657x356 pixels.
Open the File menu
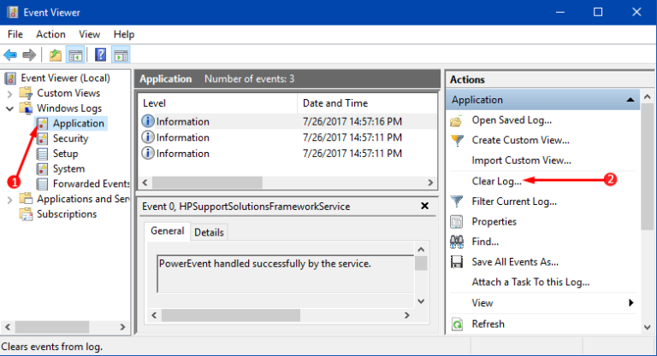pos(15,34)
